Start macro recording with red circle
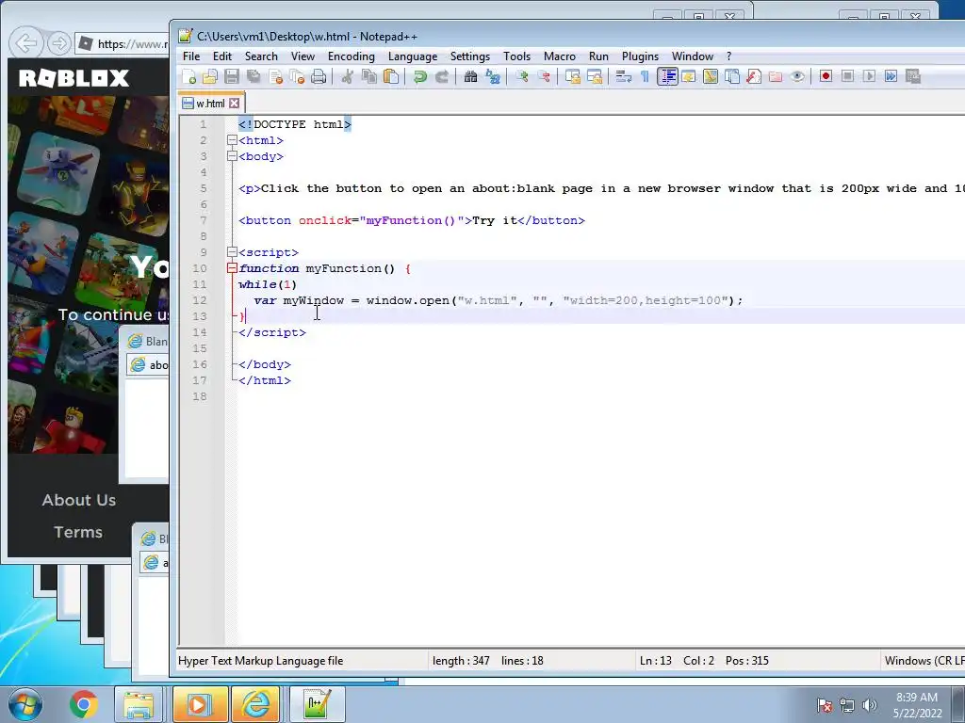The width and height of the screenshot is (965, 723). (826, 77)
